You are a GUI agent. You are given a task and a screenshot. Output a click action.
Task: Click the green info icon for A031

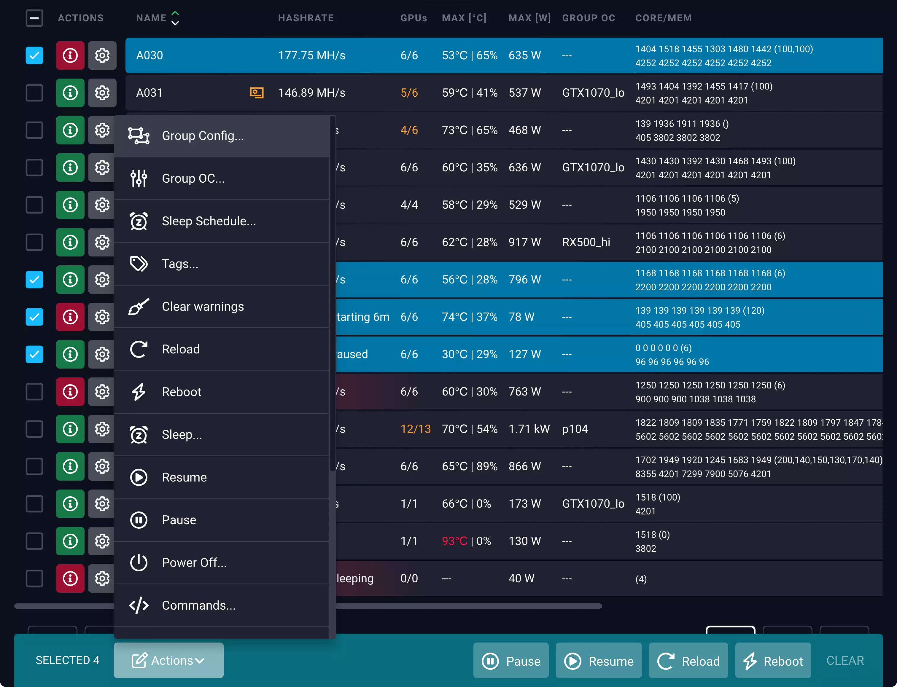point(70,93)
